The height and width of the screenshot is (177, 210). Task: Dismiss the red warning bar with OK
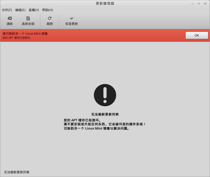point(197,35)
